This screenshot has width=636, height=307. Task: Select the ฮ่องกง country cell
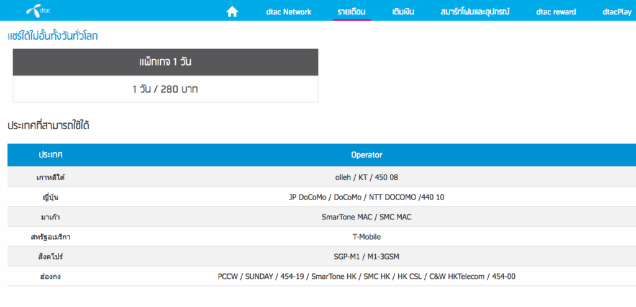(x=51, y=277)
